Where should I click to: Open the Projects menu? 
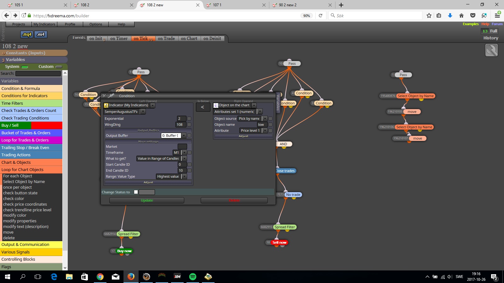tap(19, 24)
